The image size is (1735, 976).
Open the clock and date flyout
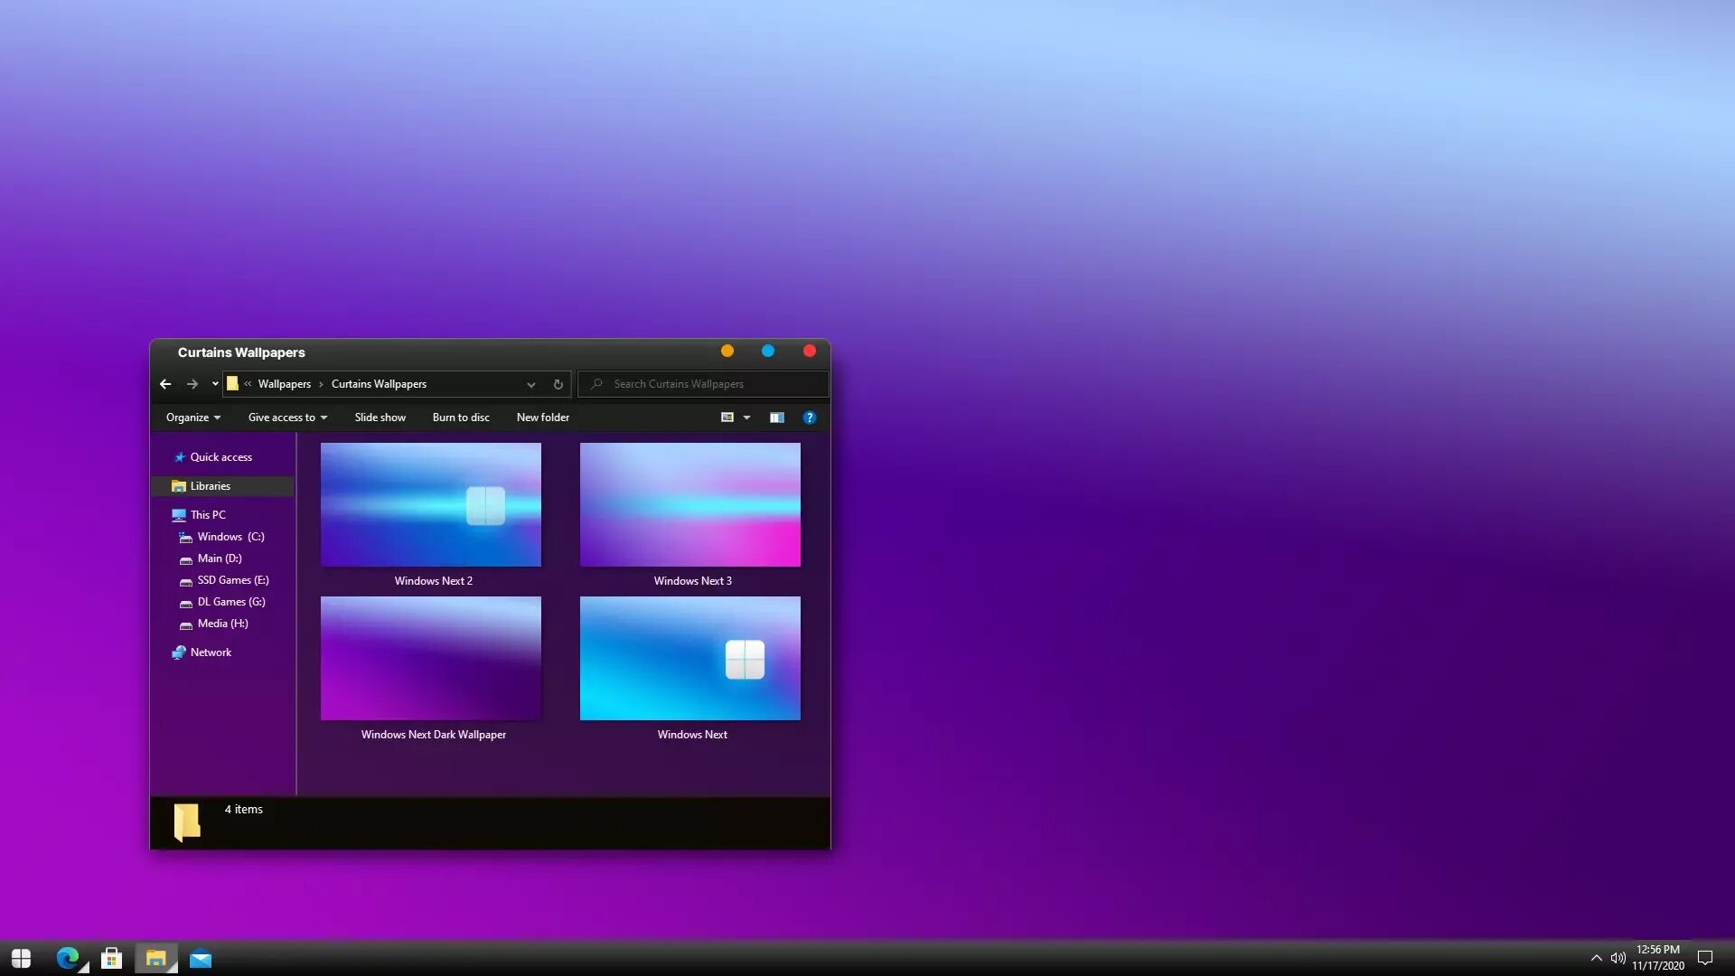coord(1658,958)
